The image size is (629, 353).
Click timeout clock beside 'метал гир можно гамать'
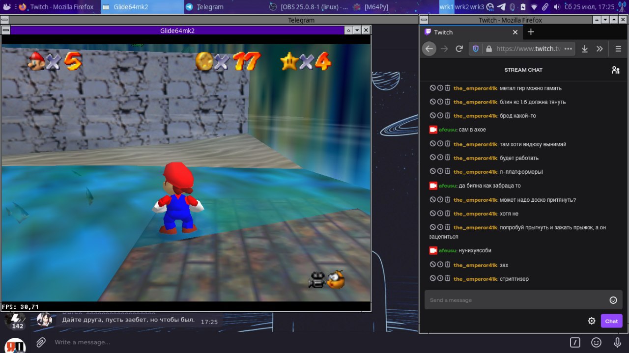point(440,88)
